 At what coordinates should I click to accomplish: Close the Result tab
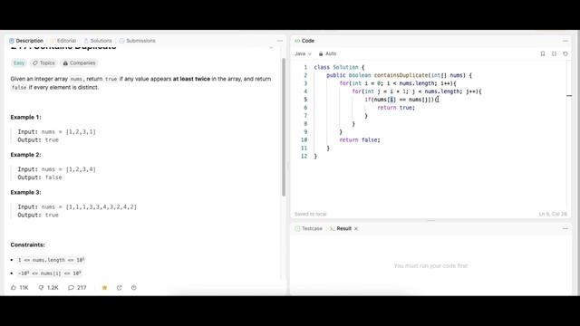(x=356, y=228)
